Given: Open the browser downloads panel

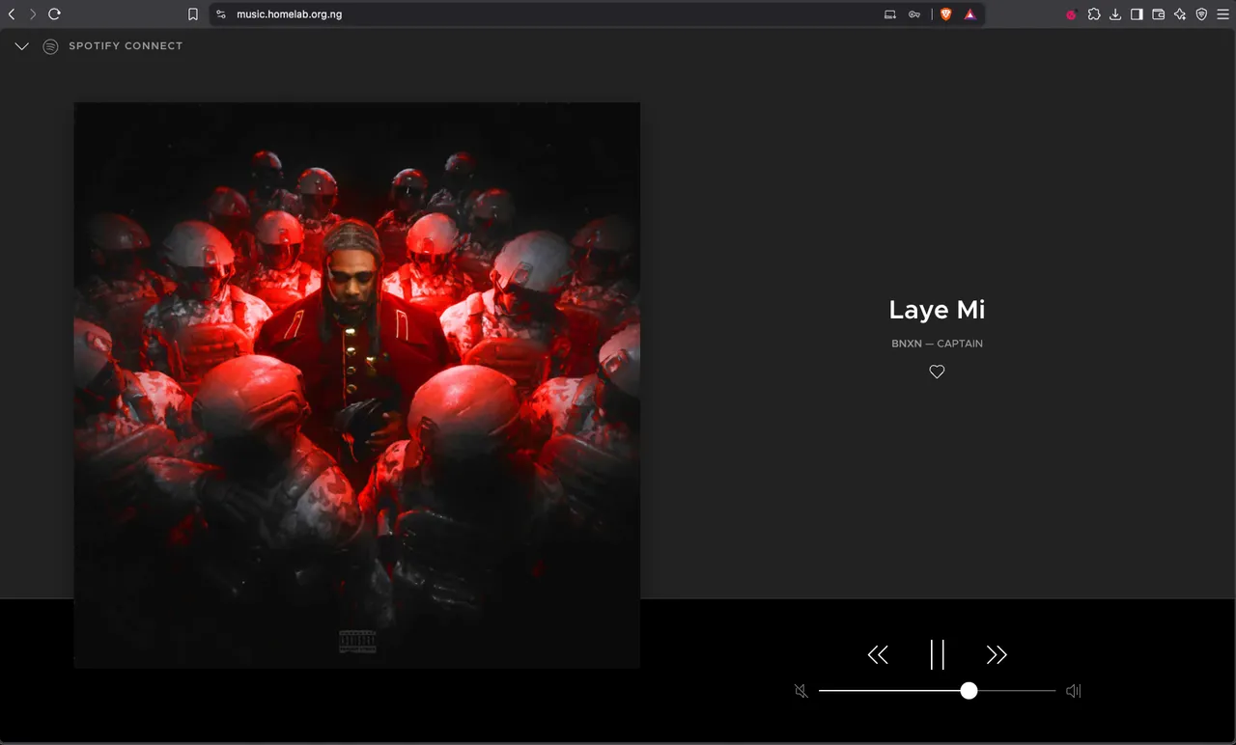Looking at the screenshot, I should (1115, 14).
